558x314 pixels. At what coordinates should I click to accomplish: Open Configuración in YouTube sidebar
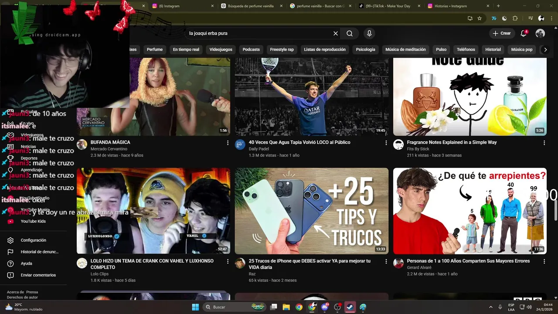(33, 240)
